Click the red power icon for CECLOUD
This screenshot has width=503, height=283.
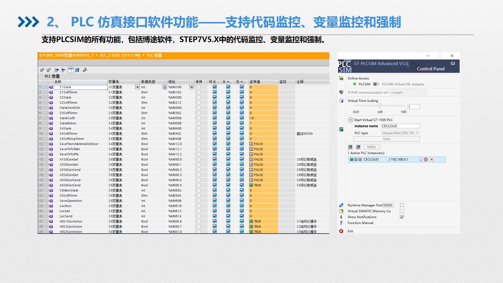point(426,159)
